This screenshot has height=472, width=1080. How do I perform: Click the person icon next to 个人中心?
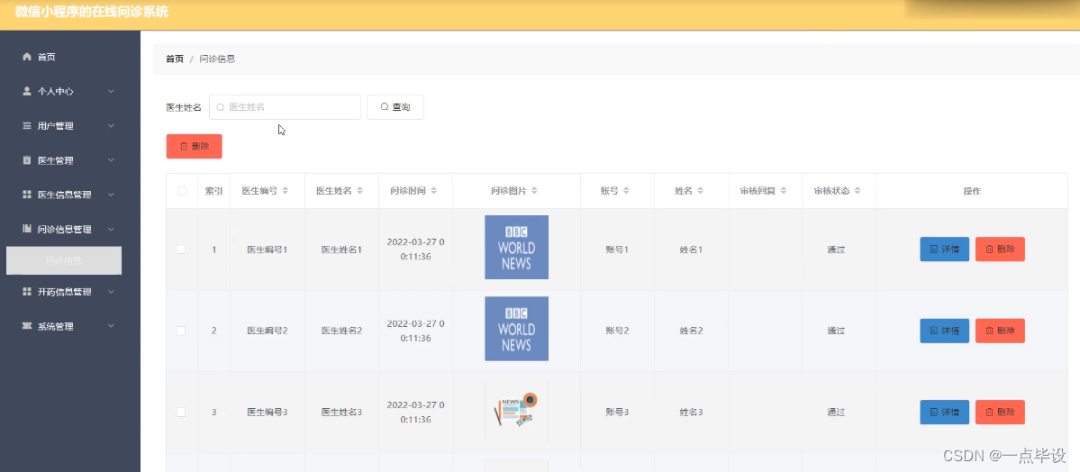click(x=27, y=91)
